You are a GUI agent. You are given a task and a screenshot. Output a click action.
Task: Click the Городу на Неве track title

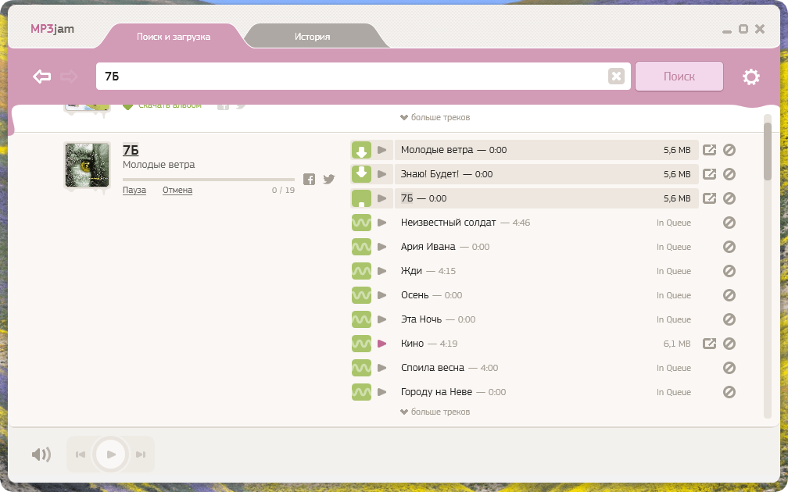(436, 392)
